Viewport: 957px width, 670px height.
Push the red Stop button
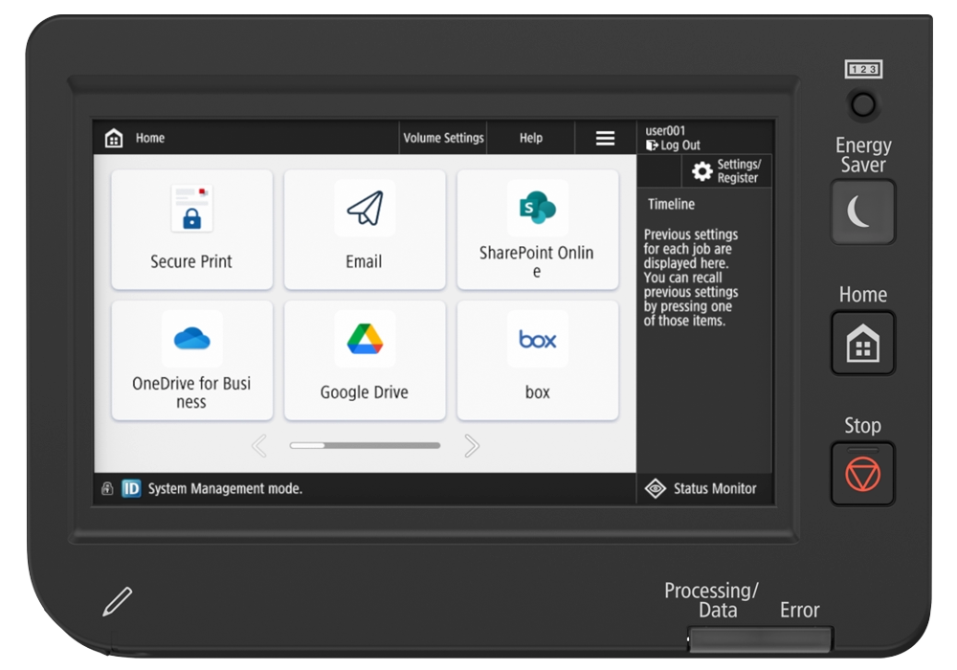coord(863,474)
